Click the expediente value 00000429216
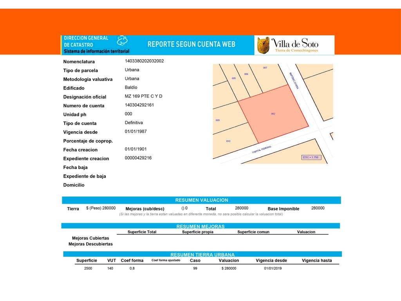 (x=138, y=158)
